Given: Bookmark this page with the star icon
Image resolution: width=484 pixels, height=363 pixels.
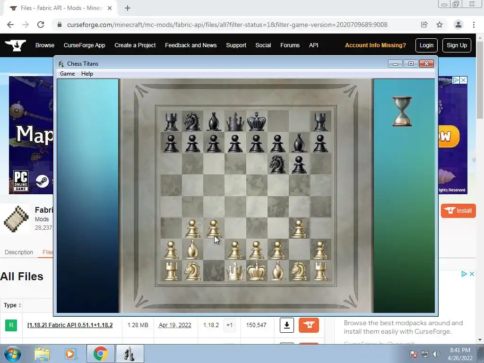Looking at the screenshot, I should [x=440, y=25].
